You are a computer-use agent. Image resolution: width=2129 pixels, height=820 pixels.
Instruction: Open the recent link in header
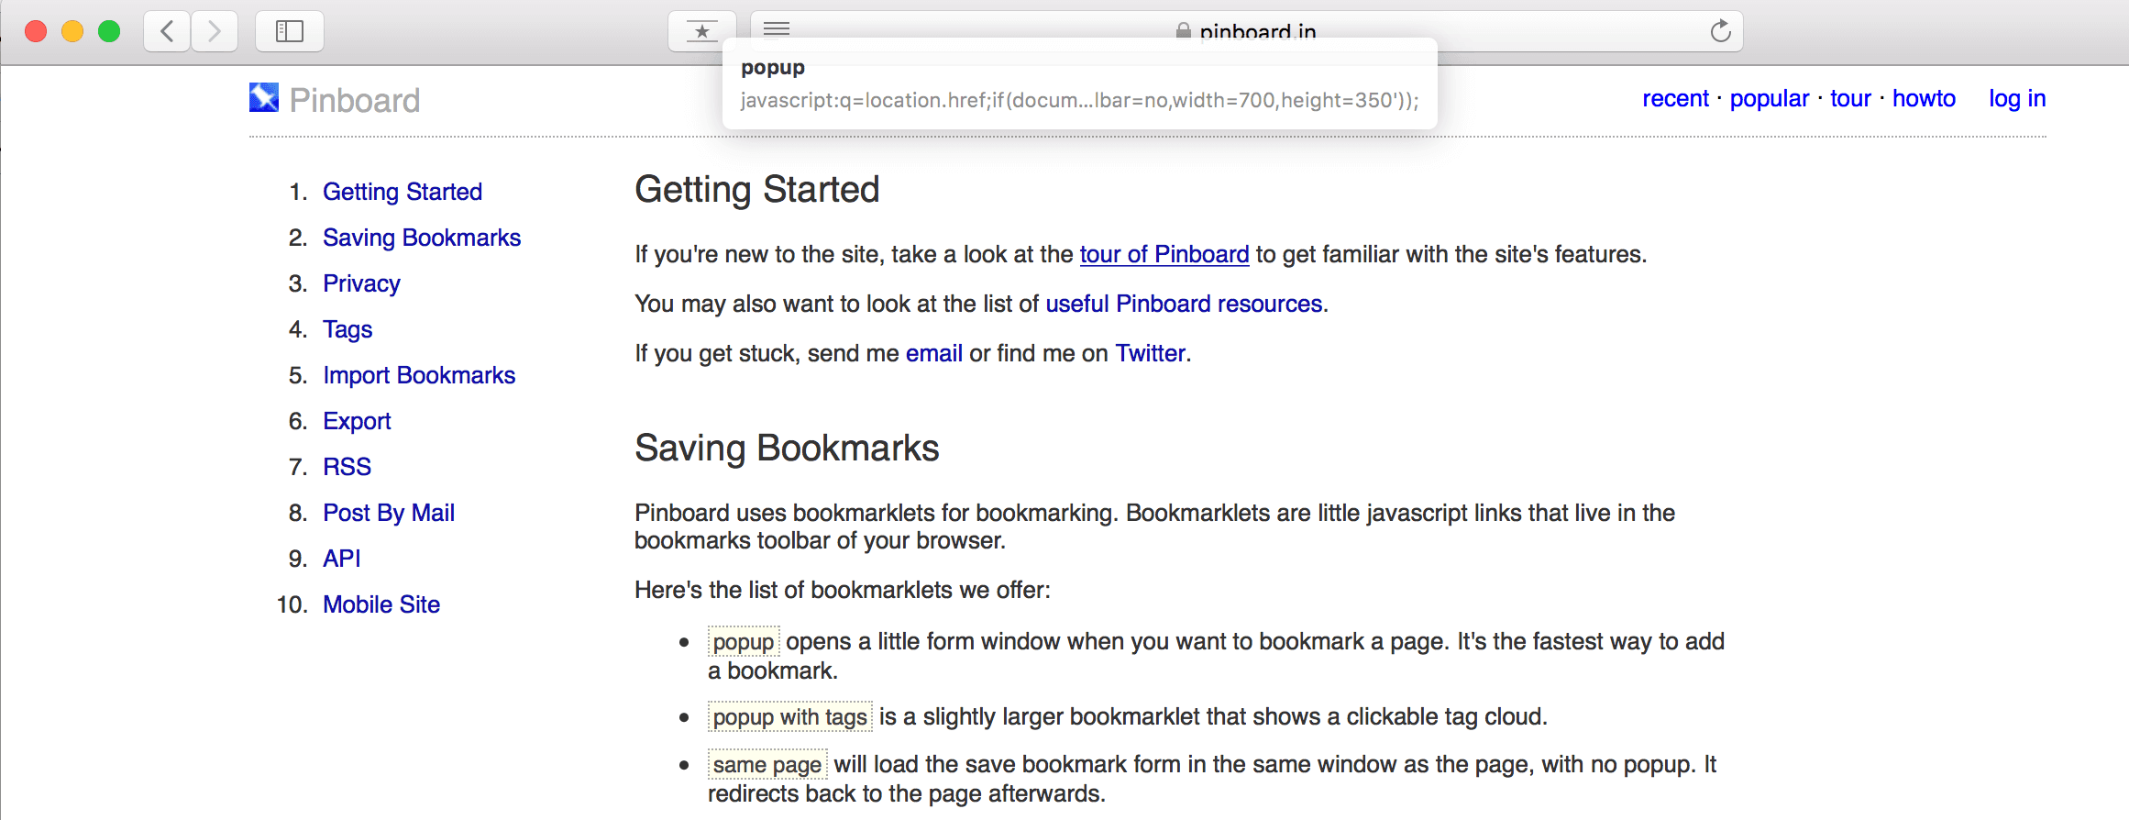tap(1675, 98)
